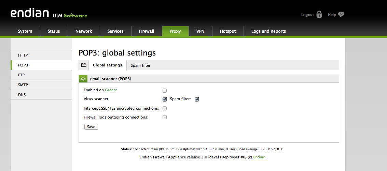Open the Firewall menu
The height and width of the screenshot is (171, 387).
147,31
